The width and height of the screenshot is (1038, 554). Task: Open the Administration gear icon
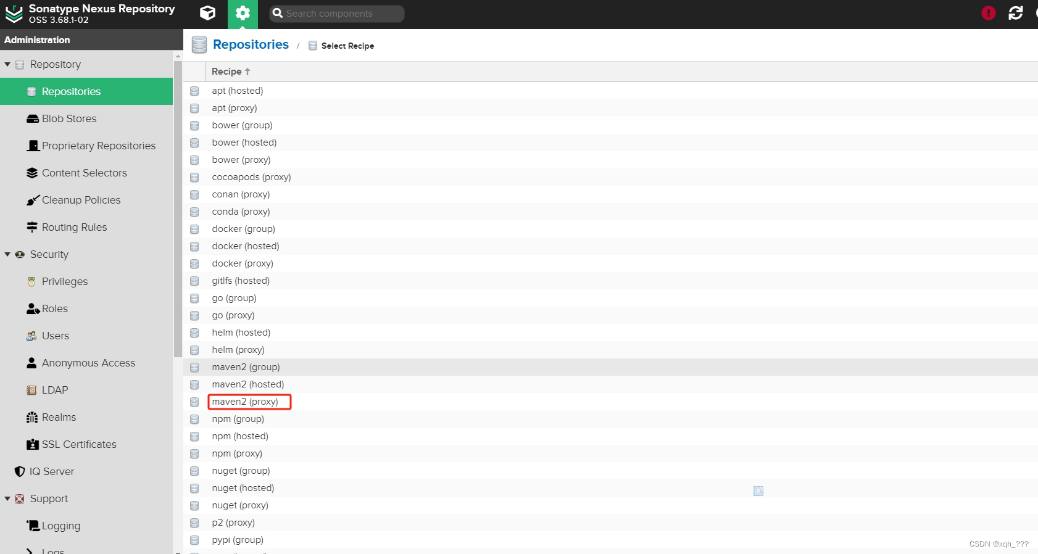[243, 13]
